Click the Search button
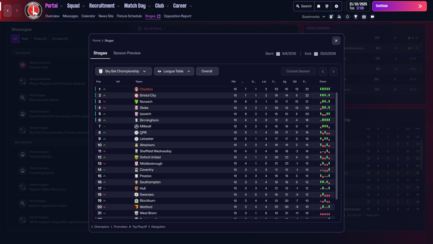The height and width of the screenshot is (244, 433). click(x=304, y=6)
